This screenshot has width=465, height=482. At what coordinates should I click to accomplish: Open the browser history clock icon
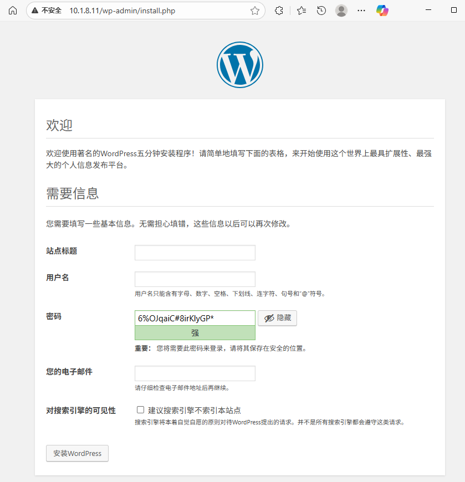321,11
